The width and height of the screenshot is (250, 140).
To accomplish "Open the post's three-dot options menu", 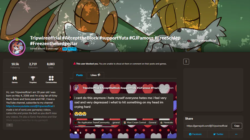I will pos(171,133).
